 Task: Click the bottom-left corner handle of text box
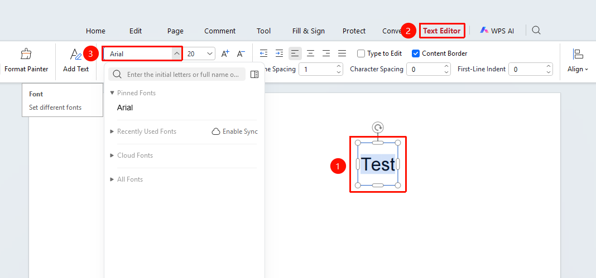tap(358, 185)
